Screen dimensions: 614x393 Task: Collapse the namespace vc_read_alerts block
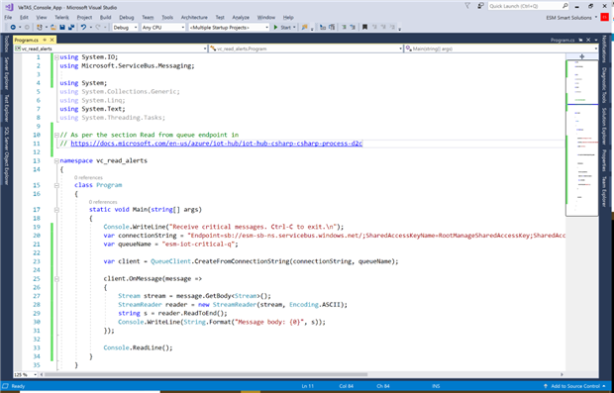(x=56, y=161)
